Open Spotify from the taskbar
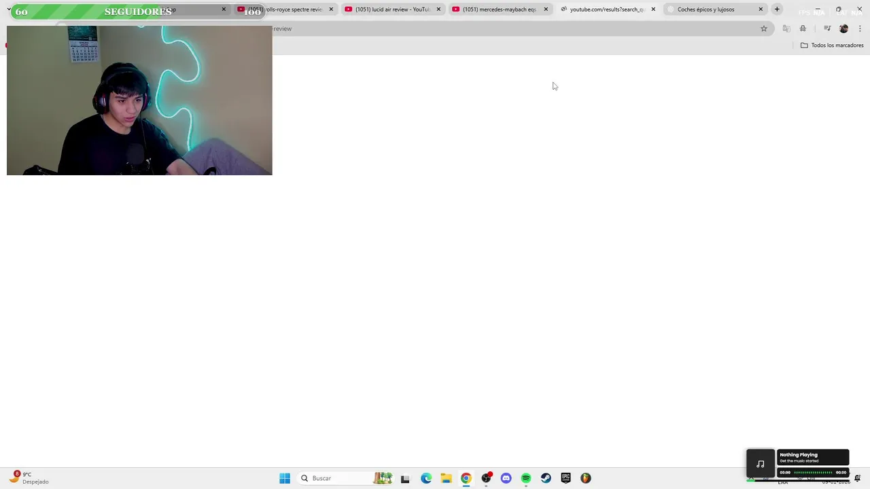 tap(526, 478)
